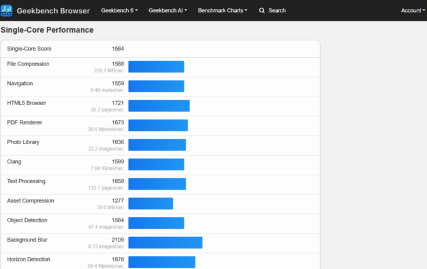Click the PDF Renderer label
Screen dimensions: 427x269
[x=24, y=122]
